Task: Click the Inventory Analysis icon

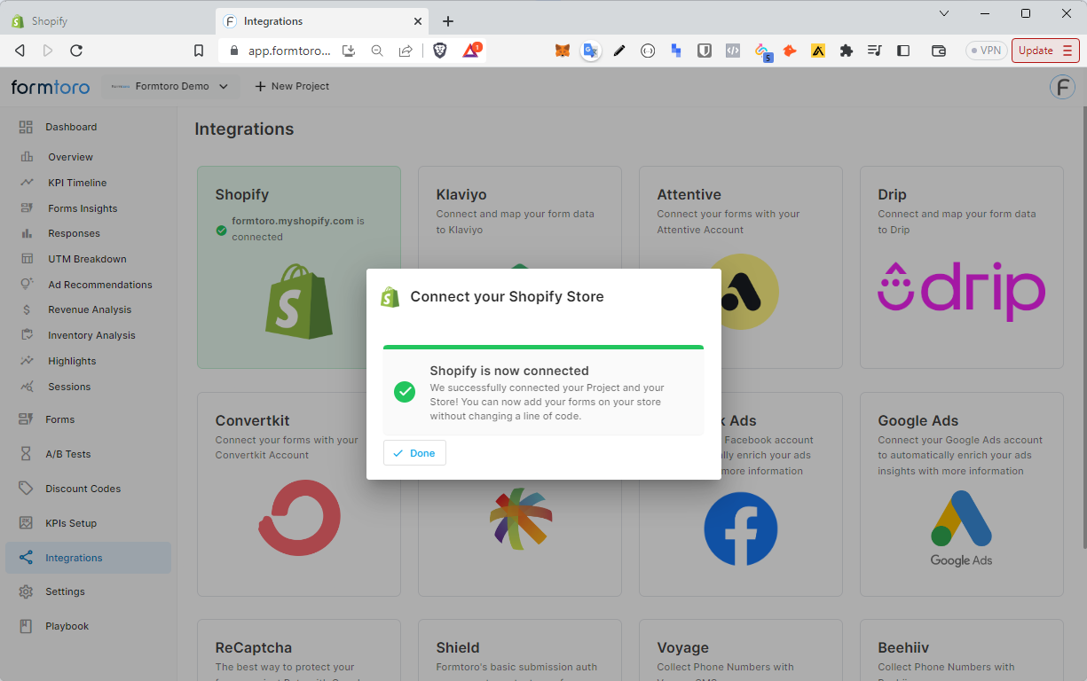Action: click(28, 335)
